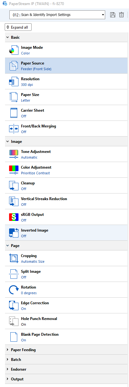This screenshot has width=129, height=387.
Task: Click the Carrier Sheet icon
Action: click(x=13, y=113)
